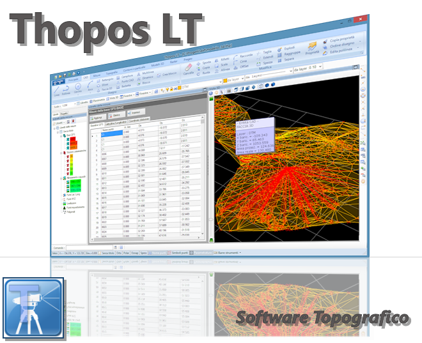The image size is (422, 343).
Task: Click the Aggiungi button
Action: (x=97, y=118)
